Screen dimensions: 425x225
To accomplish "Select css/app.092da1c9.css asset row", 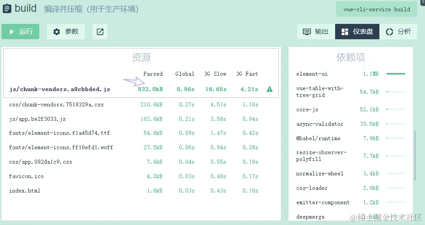I will coord(141,161).
